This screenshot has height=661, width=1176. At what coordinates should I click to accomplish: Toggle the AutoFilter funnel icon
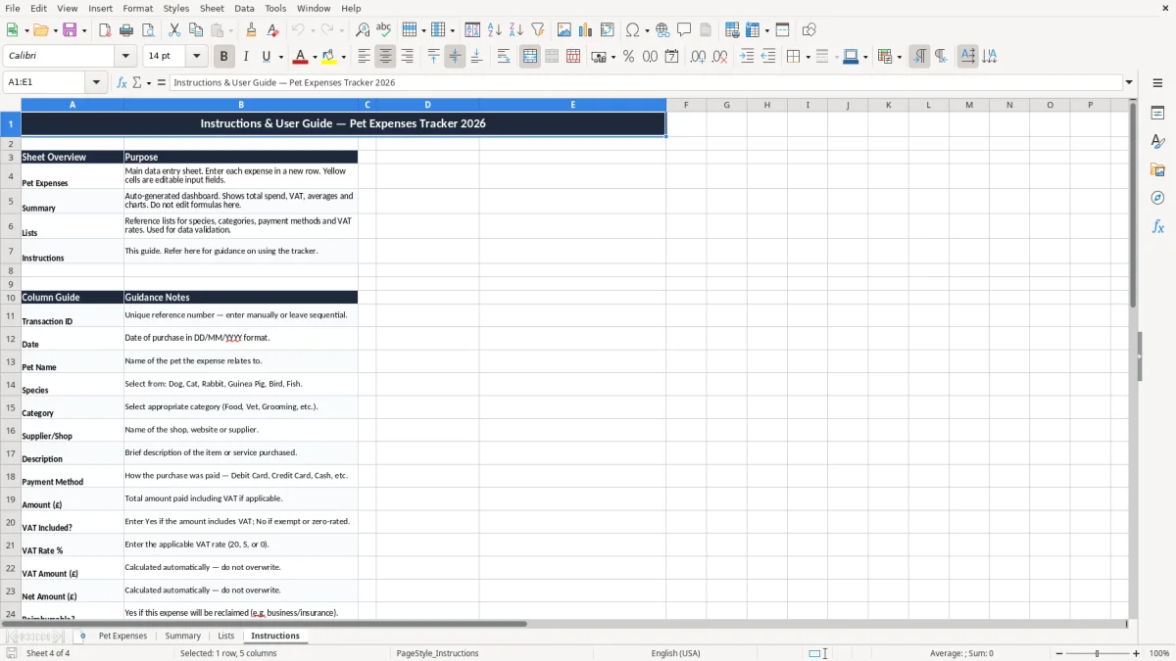pyautogui.click(x=538, y=30)
